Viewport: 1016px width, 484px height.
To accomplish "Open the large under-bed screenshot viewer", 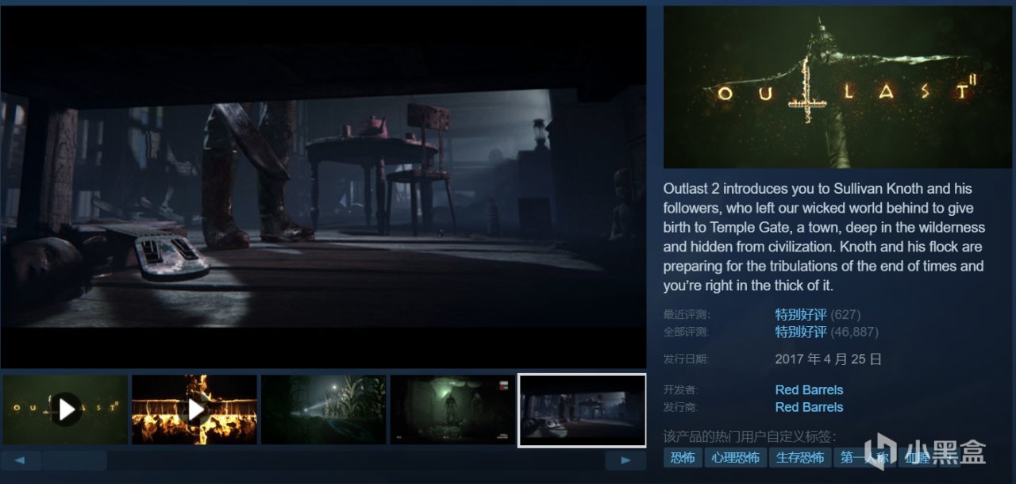I will tap(323, 187).
